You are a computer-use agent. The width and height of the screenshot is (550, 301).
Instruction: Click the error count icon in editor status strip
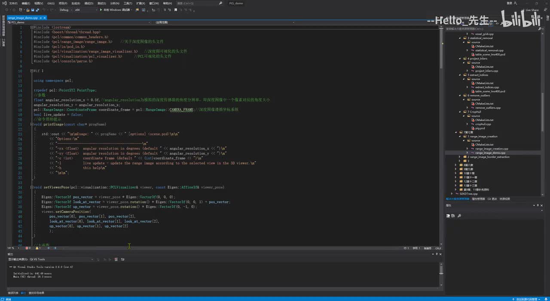[x=27, y=248]
